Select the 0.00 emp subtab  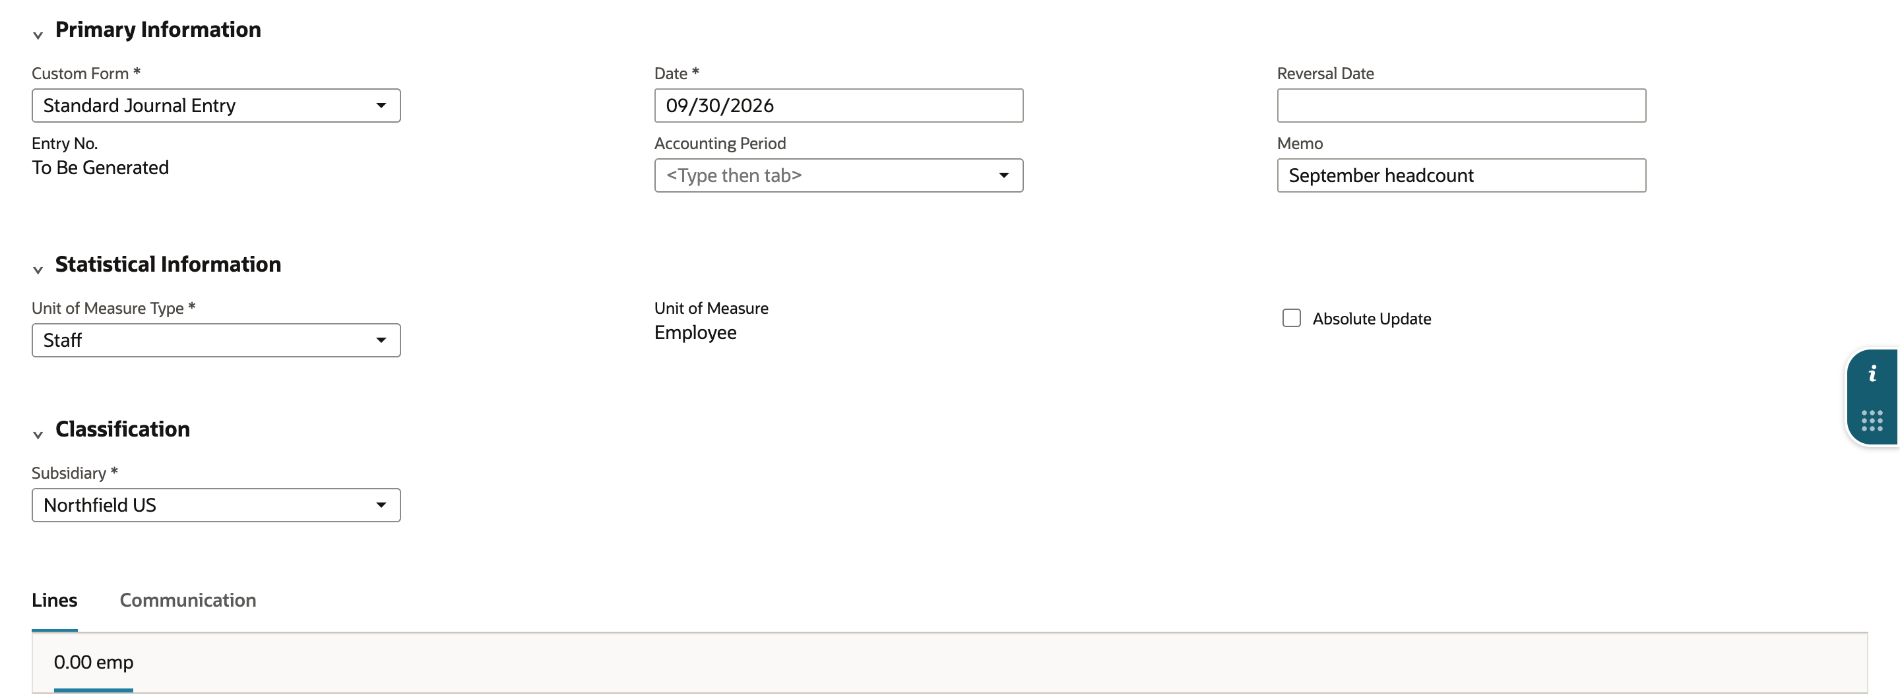(94, 662)
